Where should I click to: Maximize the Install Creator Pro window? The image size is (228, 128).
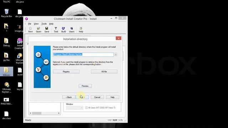pyautogui.click(x=116, y=18)
